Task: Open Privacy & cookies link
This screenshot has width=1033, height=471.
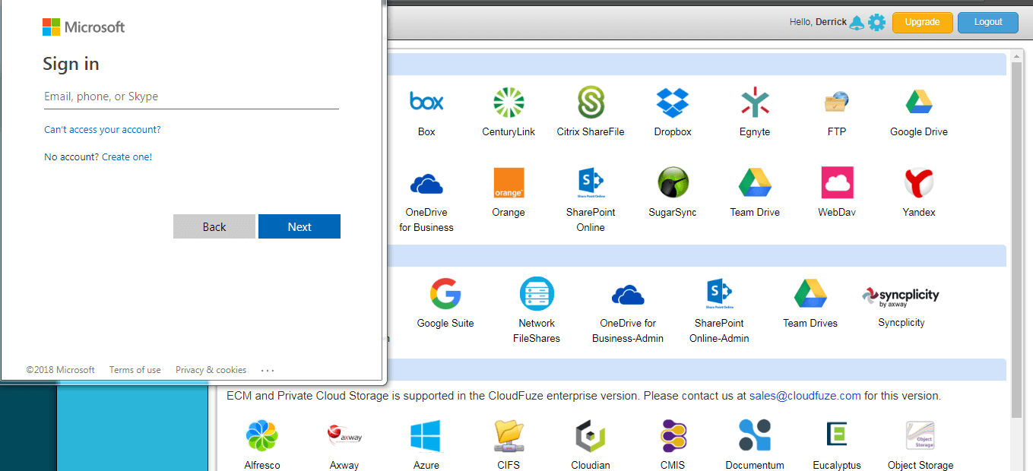Action: [211, 370]
